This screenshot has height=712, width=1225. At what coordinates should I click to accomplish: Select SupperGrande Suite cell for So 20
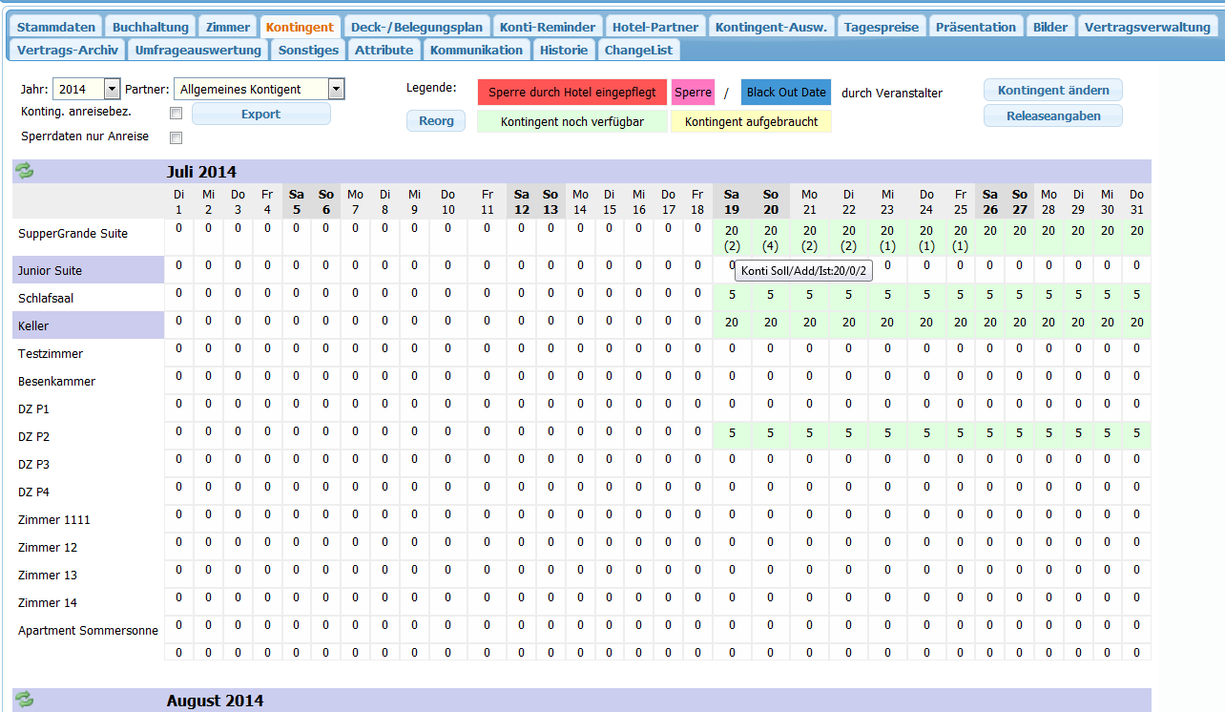pyautogui.click(x=771, y=238)
